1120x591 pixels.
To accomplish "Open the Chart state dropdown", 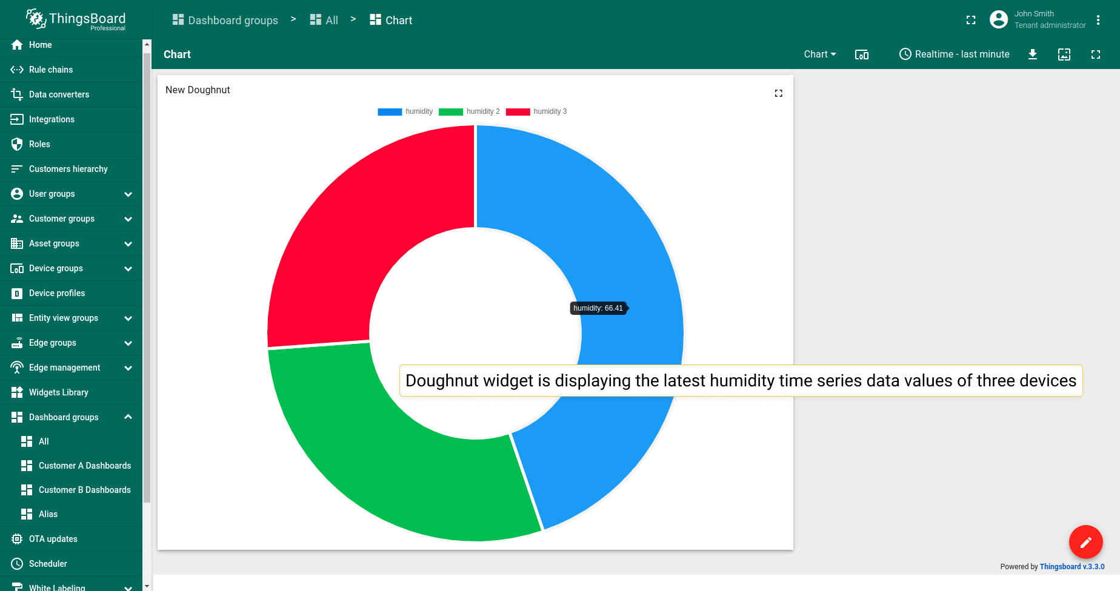I will [x=820, y=54].
